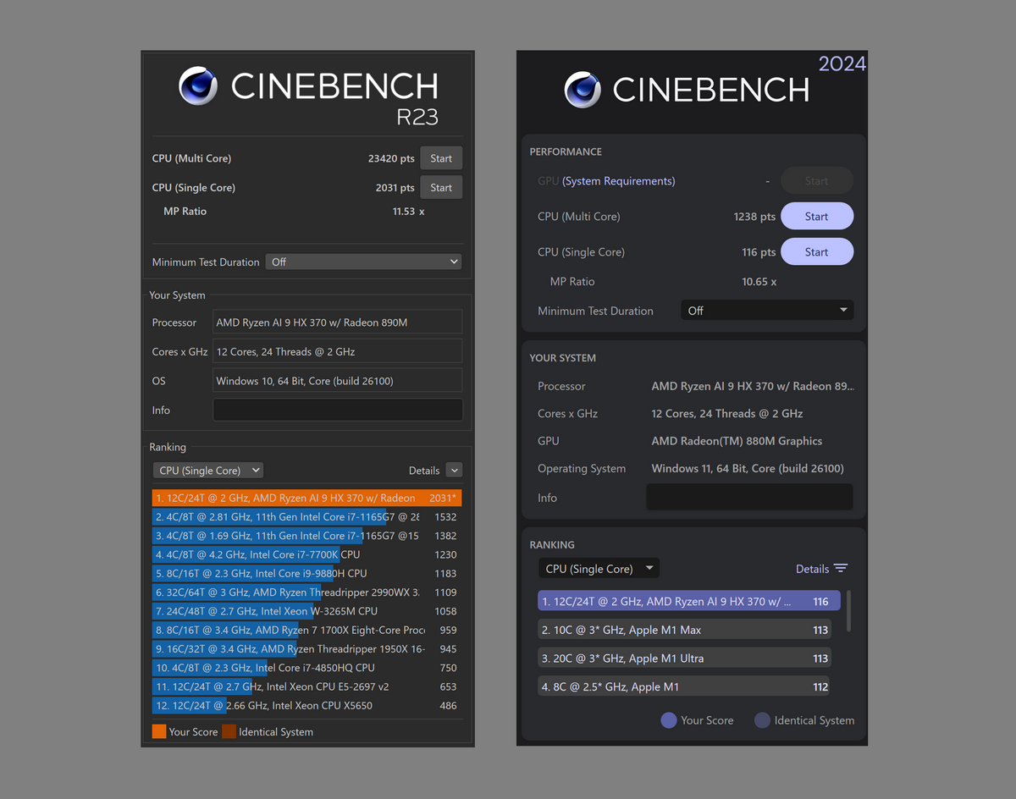This screenshot has width=1016, height=799.
Task: Open R23 ranking CPU (Single Core) dropdown
Action: (x=208, y=471)
